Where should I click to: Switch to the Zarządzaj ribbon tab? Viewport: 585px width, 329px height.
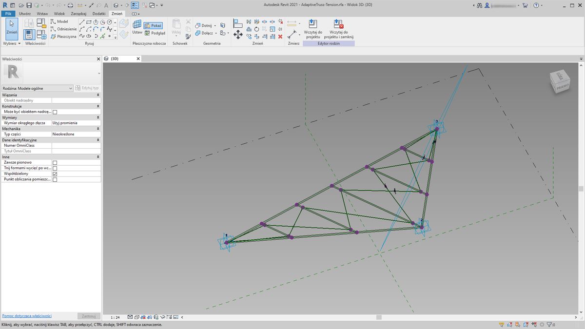click(79, 14)
